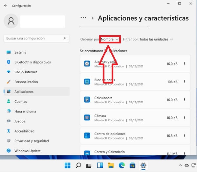Click the Configuración window title
197x172 pixels.
[21, 6]
